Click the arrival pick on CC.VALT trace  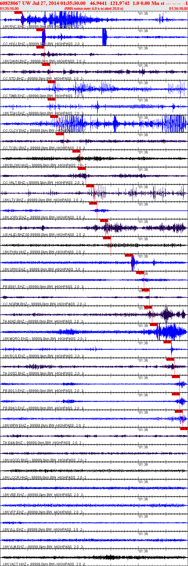coord(82,168)
